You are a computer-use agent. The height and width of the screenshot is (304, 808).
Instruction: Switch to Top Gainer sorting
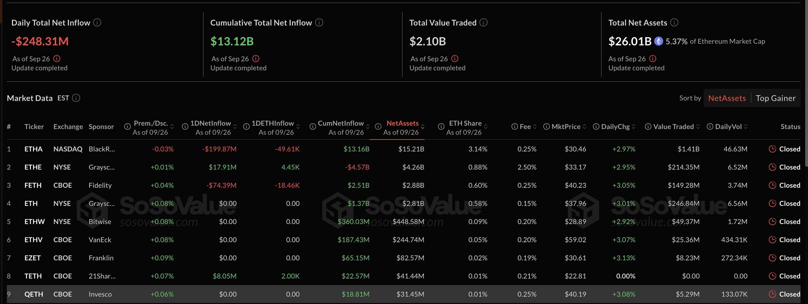[x=775, y=98]
